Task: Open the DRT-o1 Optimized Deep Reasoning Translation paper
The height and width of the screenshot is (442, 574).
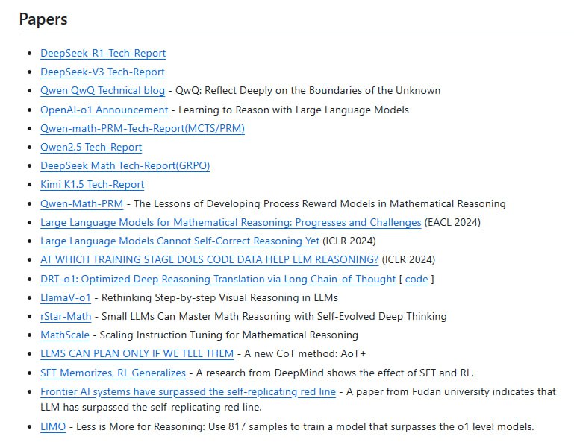Action: point(218,280)
